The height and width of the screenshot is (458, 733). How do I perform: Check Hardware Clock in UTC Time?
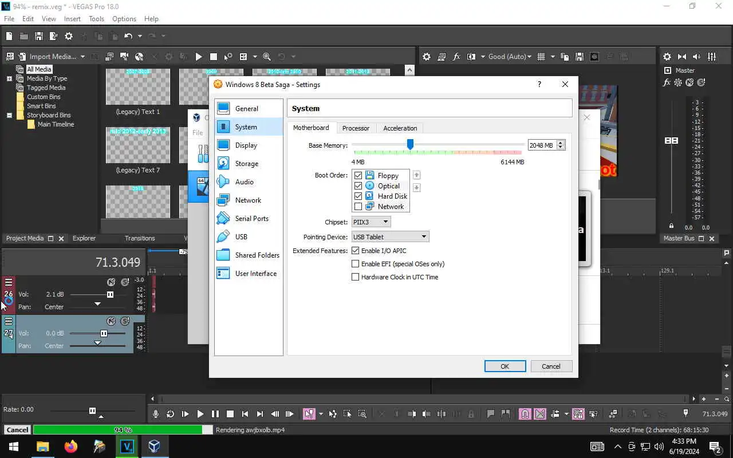[356, 277]
